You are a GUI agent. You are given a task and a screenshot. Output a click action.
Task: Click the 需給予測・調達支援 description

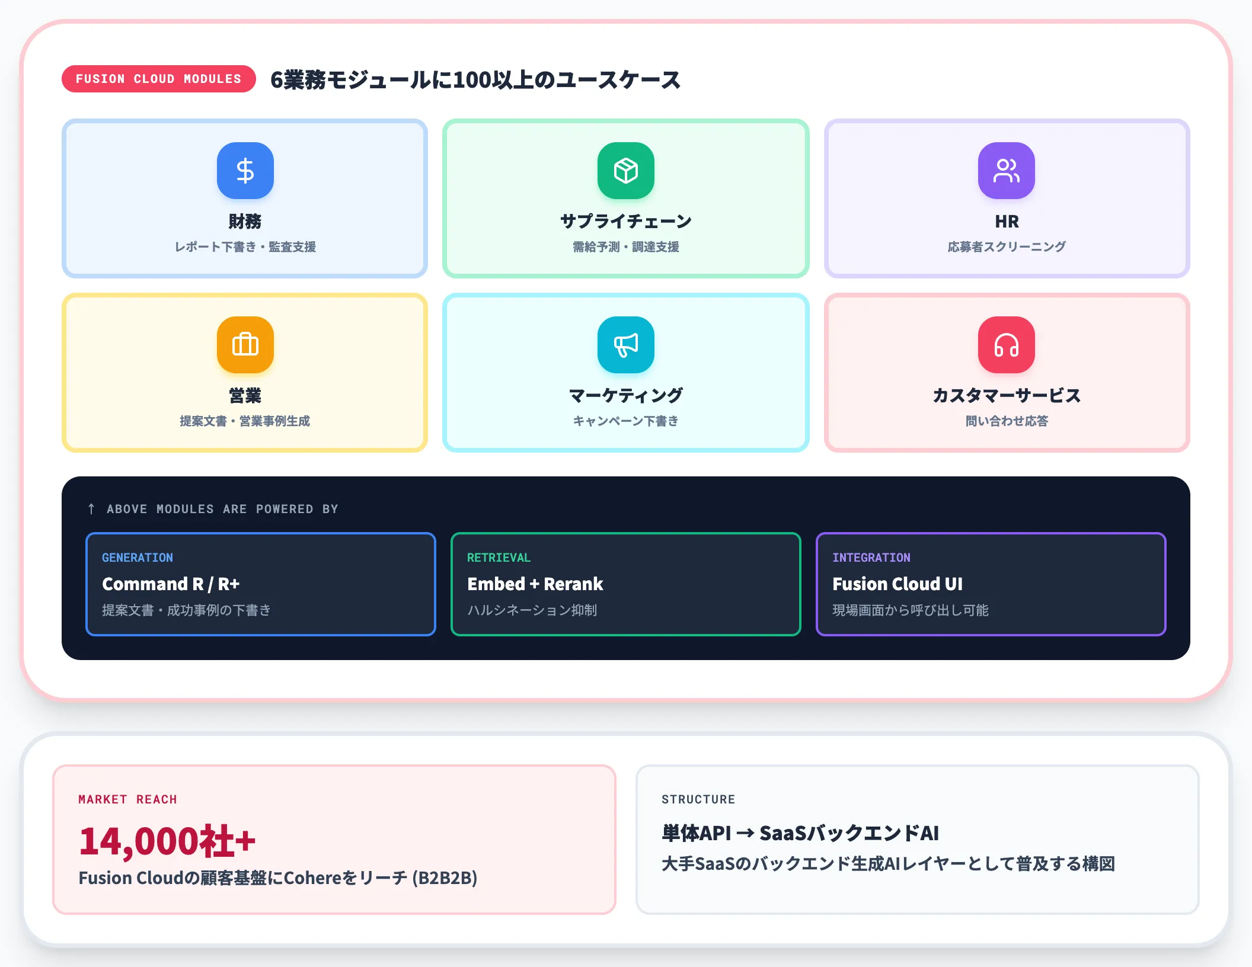(626, 247)
